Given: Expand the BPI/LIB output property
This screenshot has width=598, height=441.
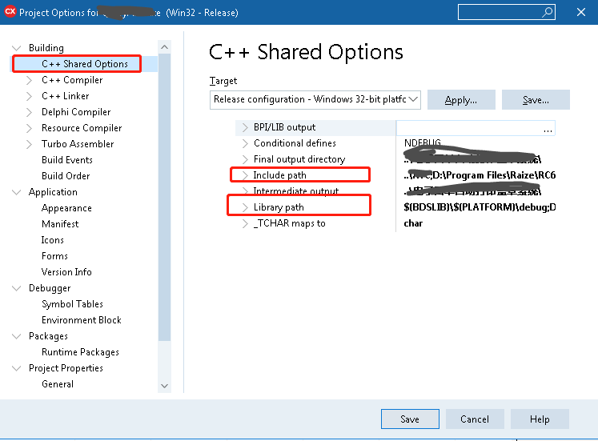Looking at the screenshot, I should point(245,127).
